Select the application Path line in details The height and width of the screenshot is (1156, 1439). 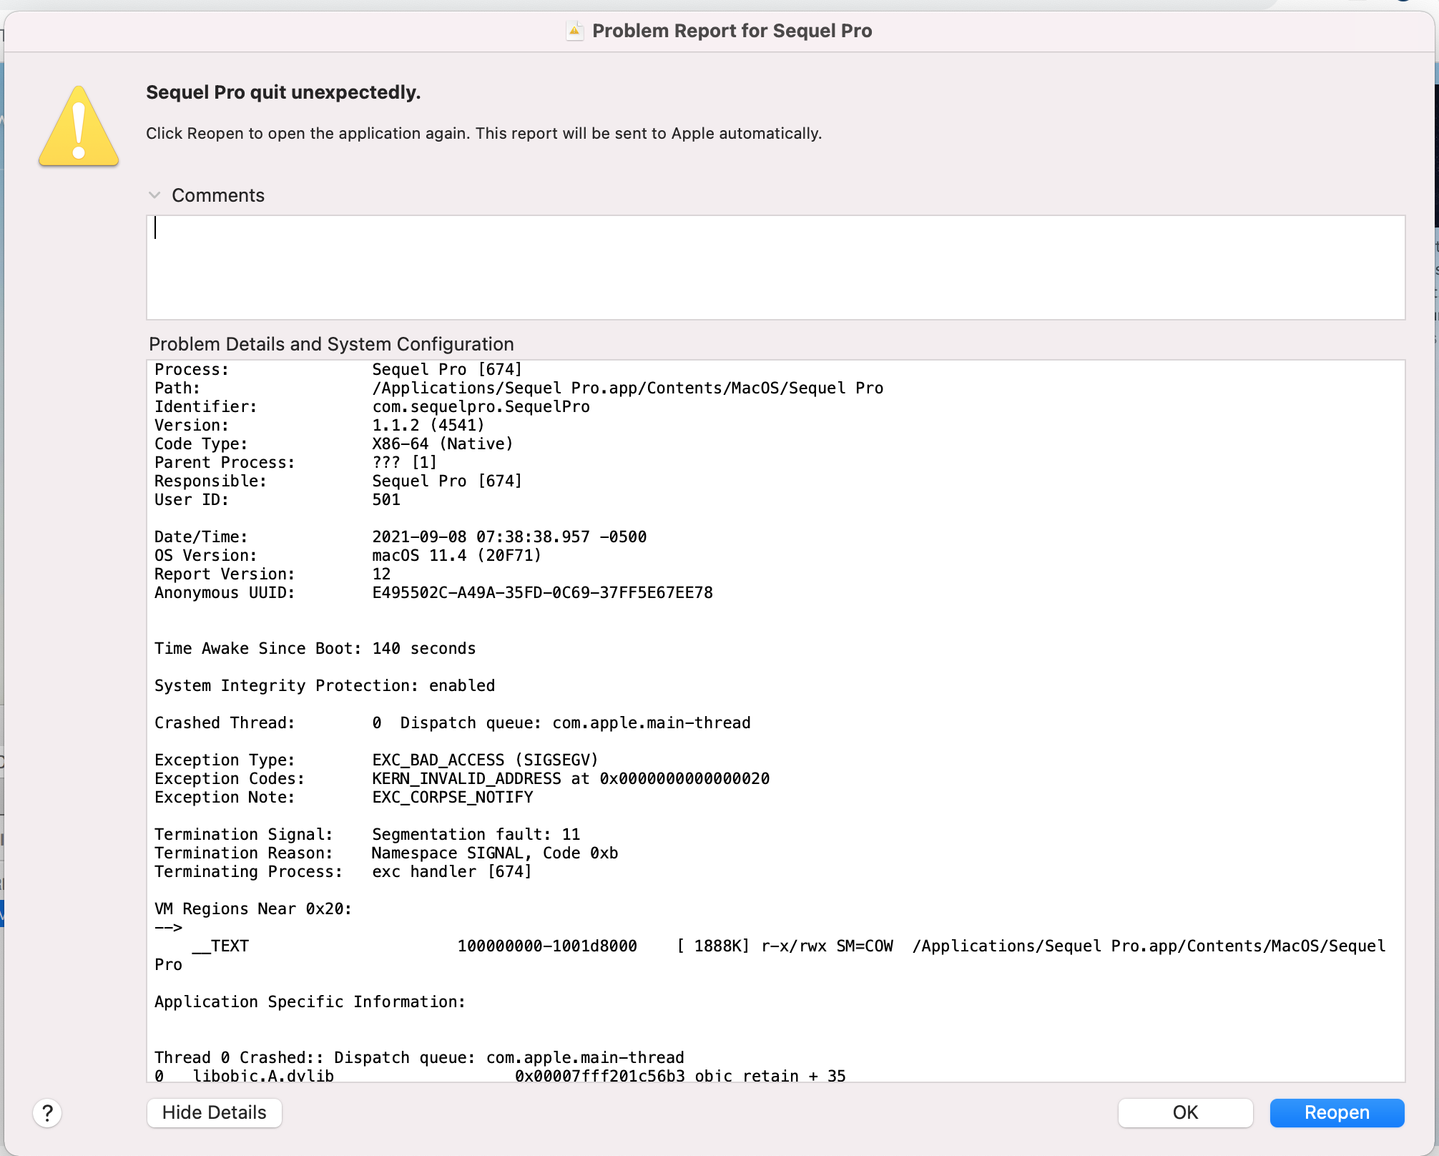tap(627, 388)
